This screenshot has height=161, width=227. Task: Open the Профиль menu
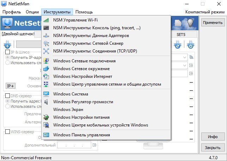[x=12, y=12]
